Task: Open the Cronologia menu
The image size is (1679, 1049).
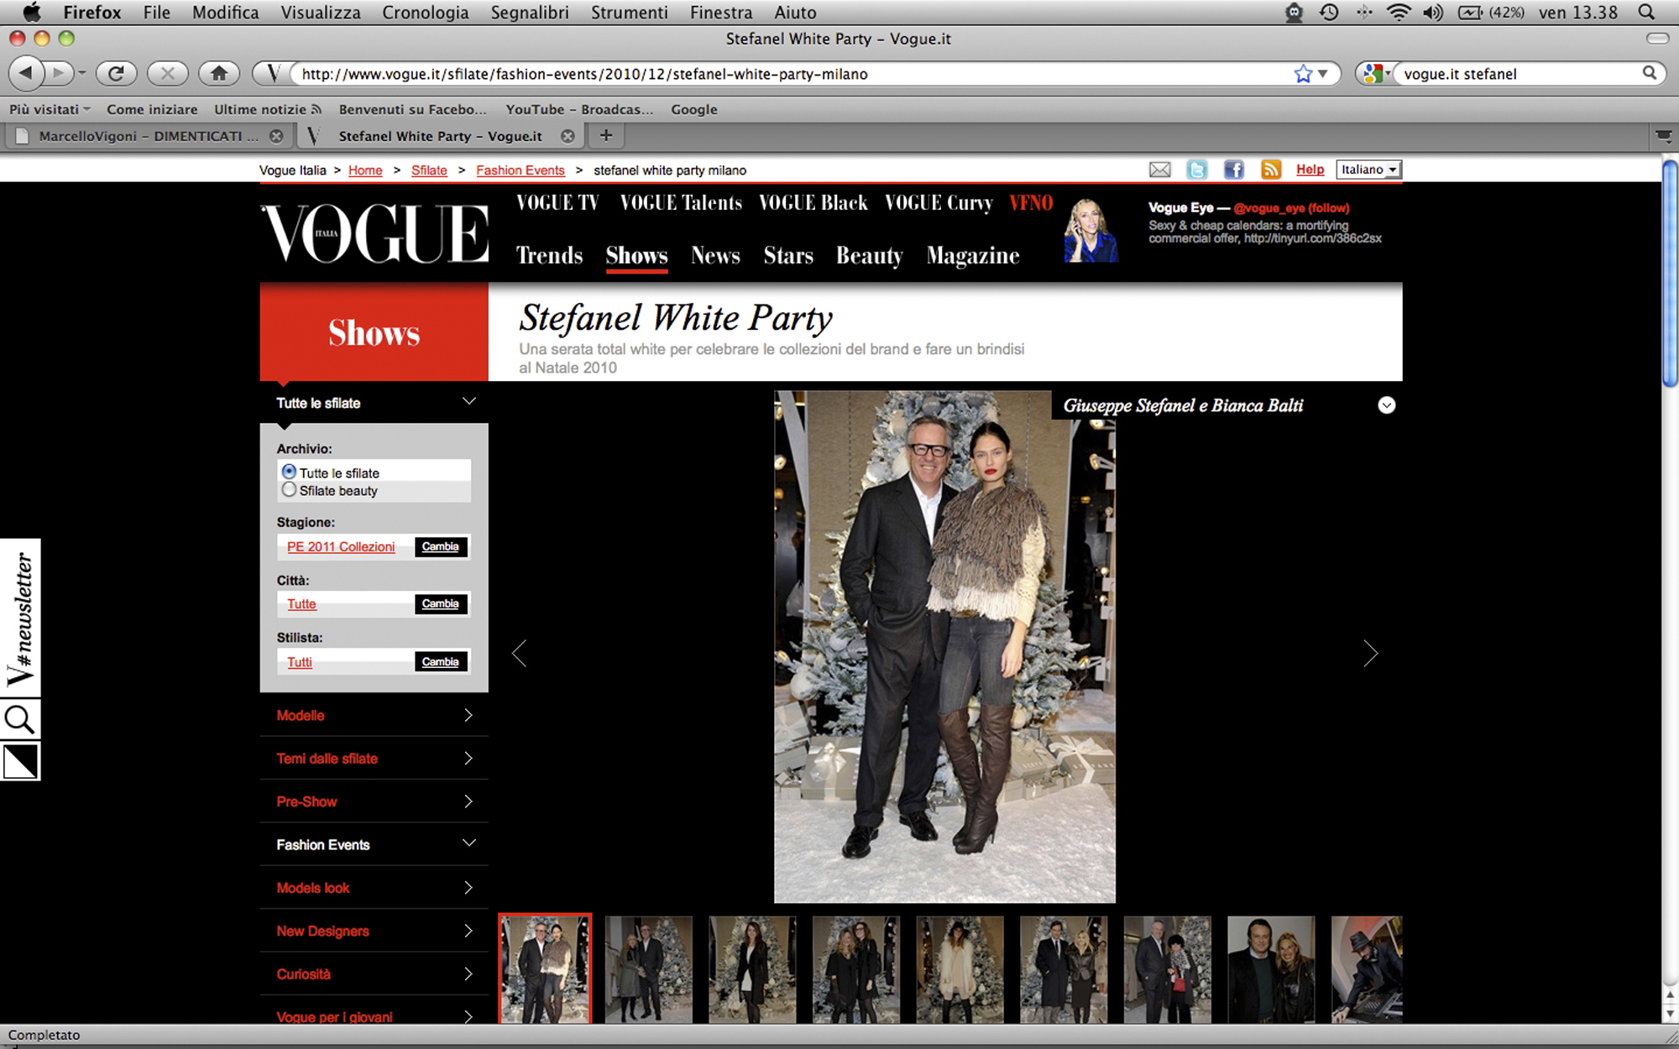Action: (x=425, y=13)
